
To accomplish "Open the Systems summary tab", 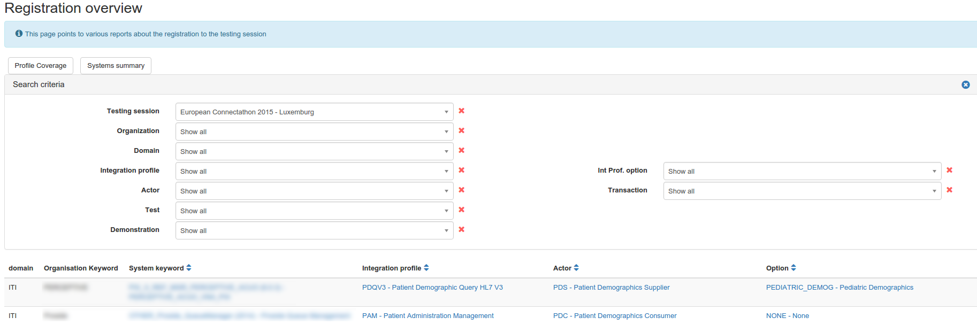I will click(x=116, y=66).
